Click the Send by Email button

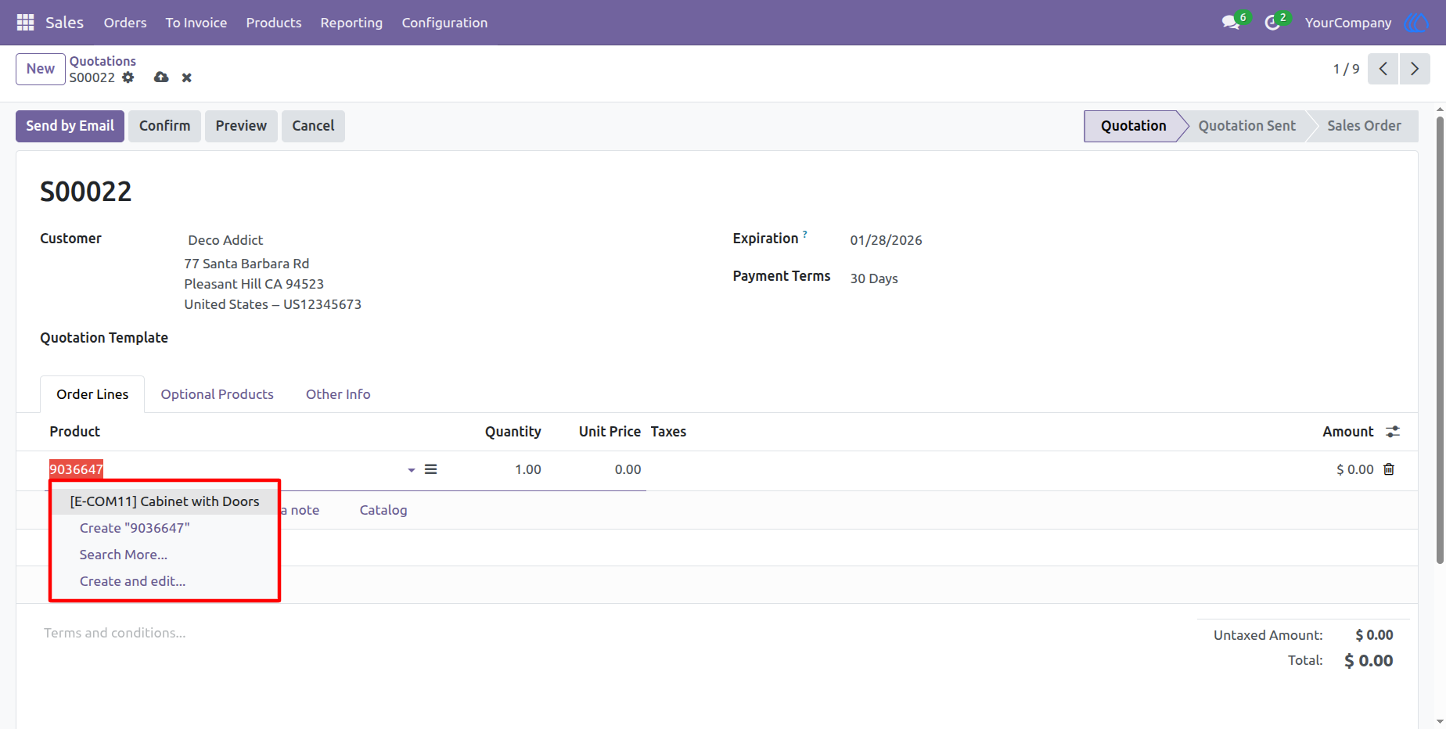coord(70,126)
